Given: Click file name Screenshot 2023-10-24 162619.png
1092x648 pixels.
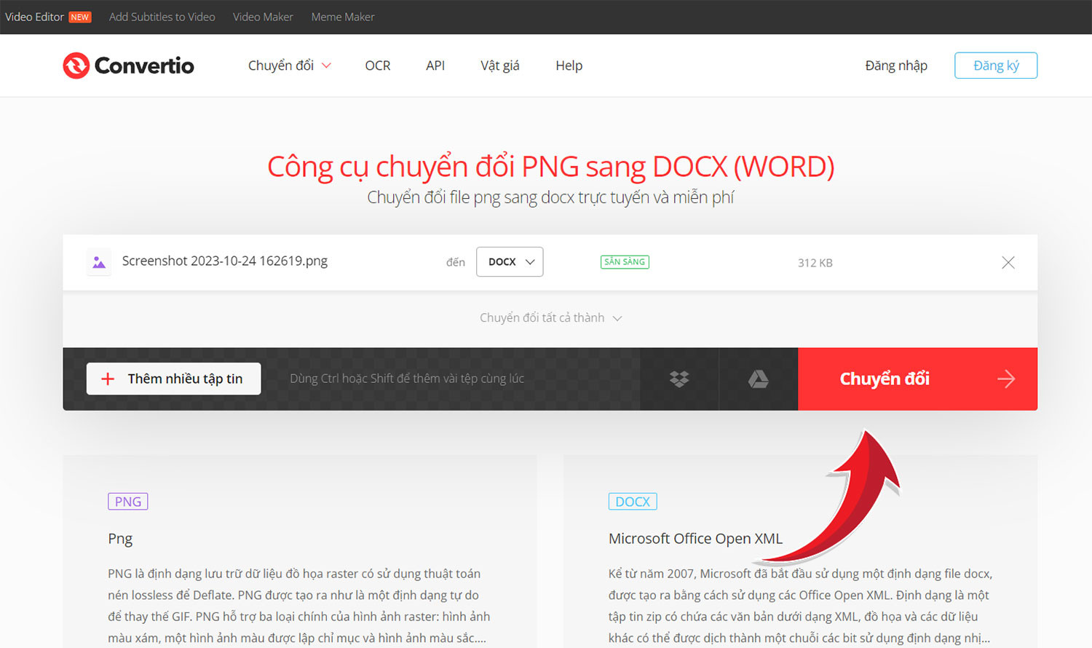Looking at the screenshot, I should coord(225,261).
